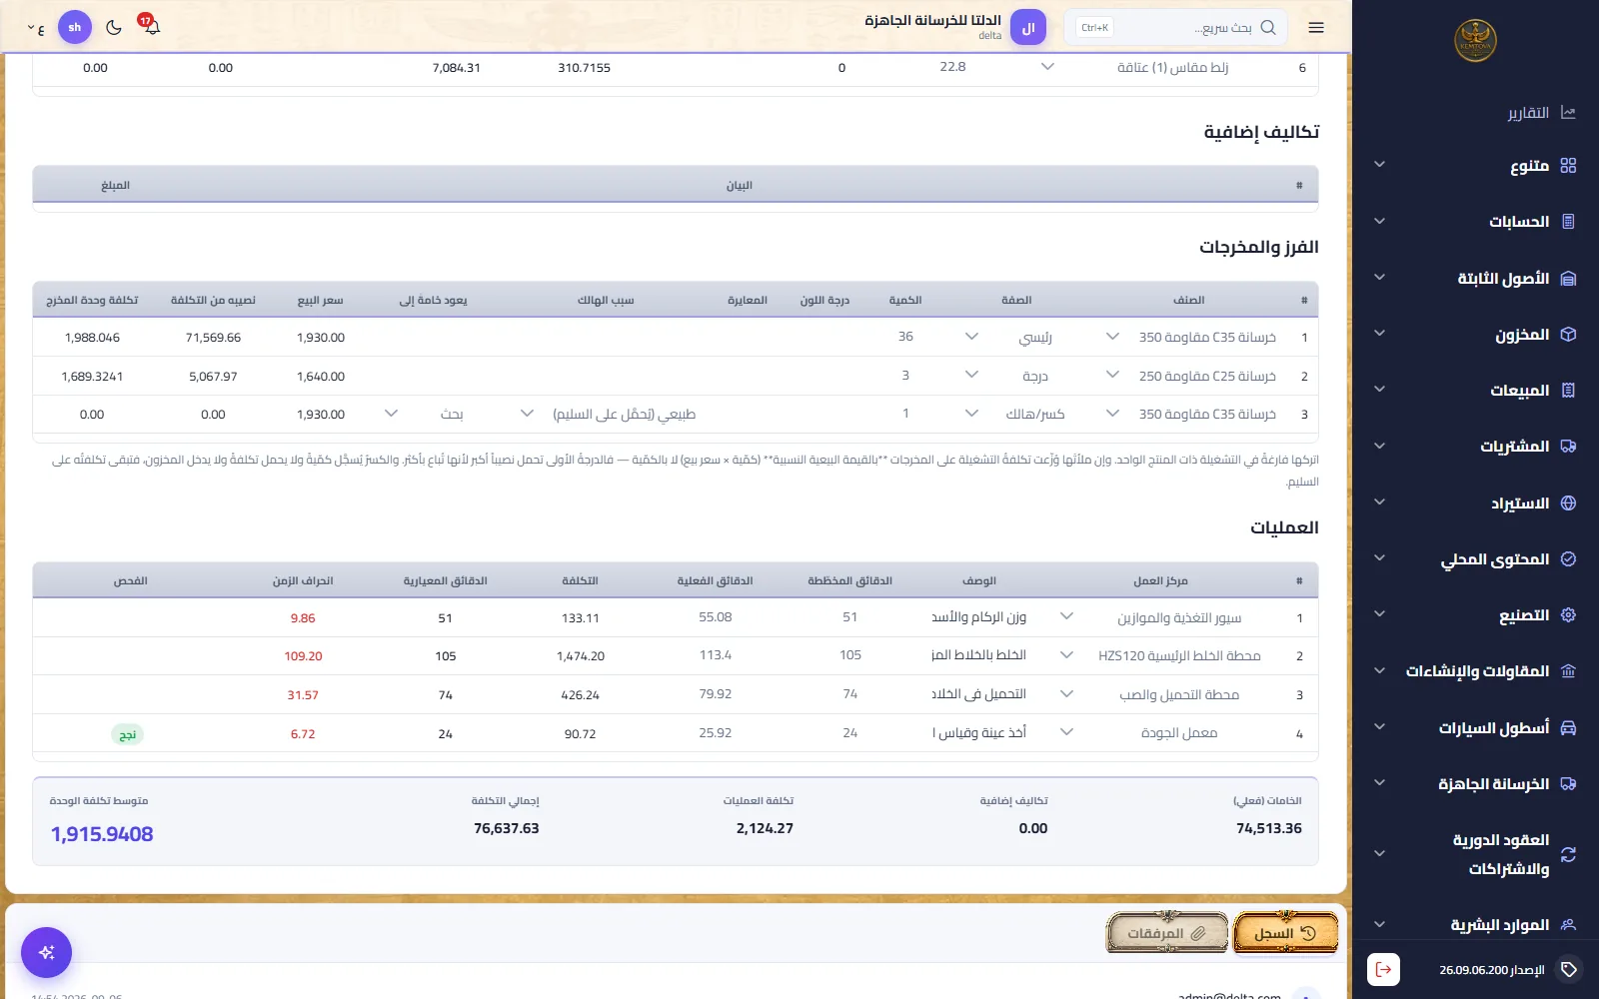Click the المبيعات receipt icon
1599x999 pixels.
click(x=1568, y=391)
